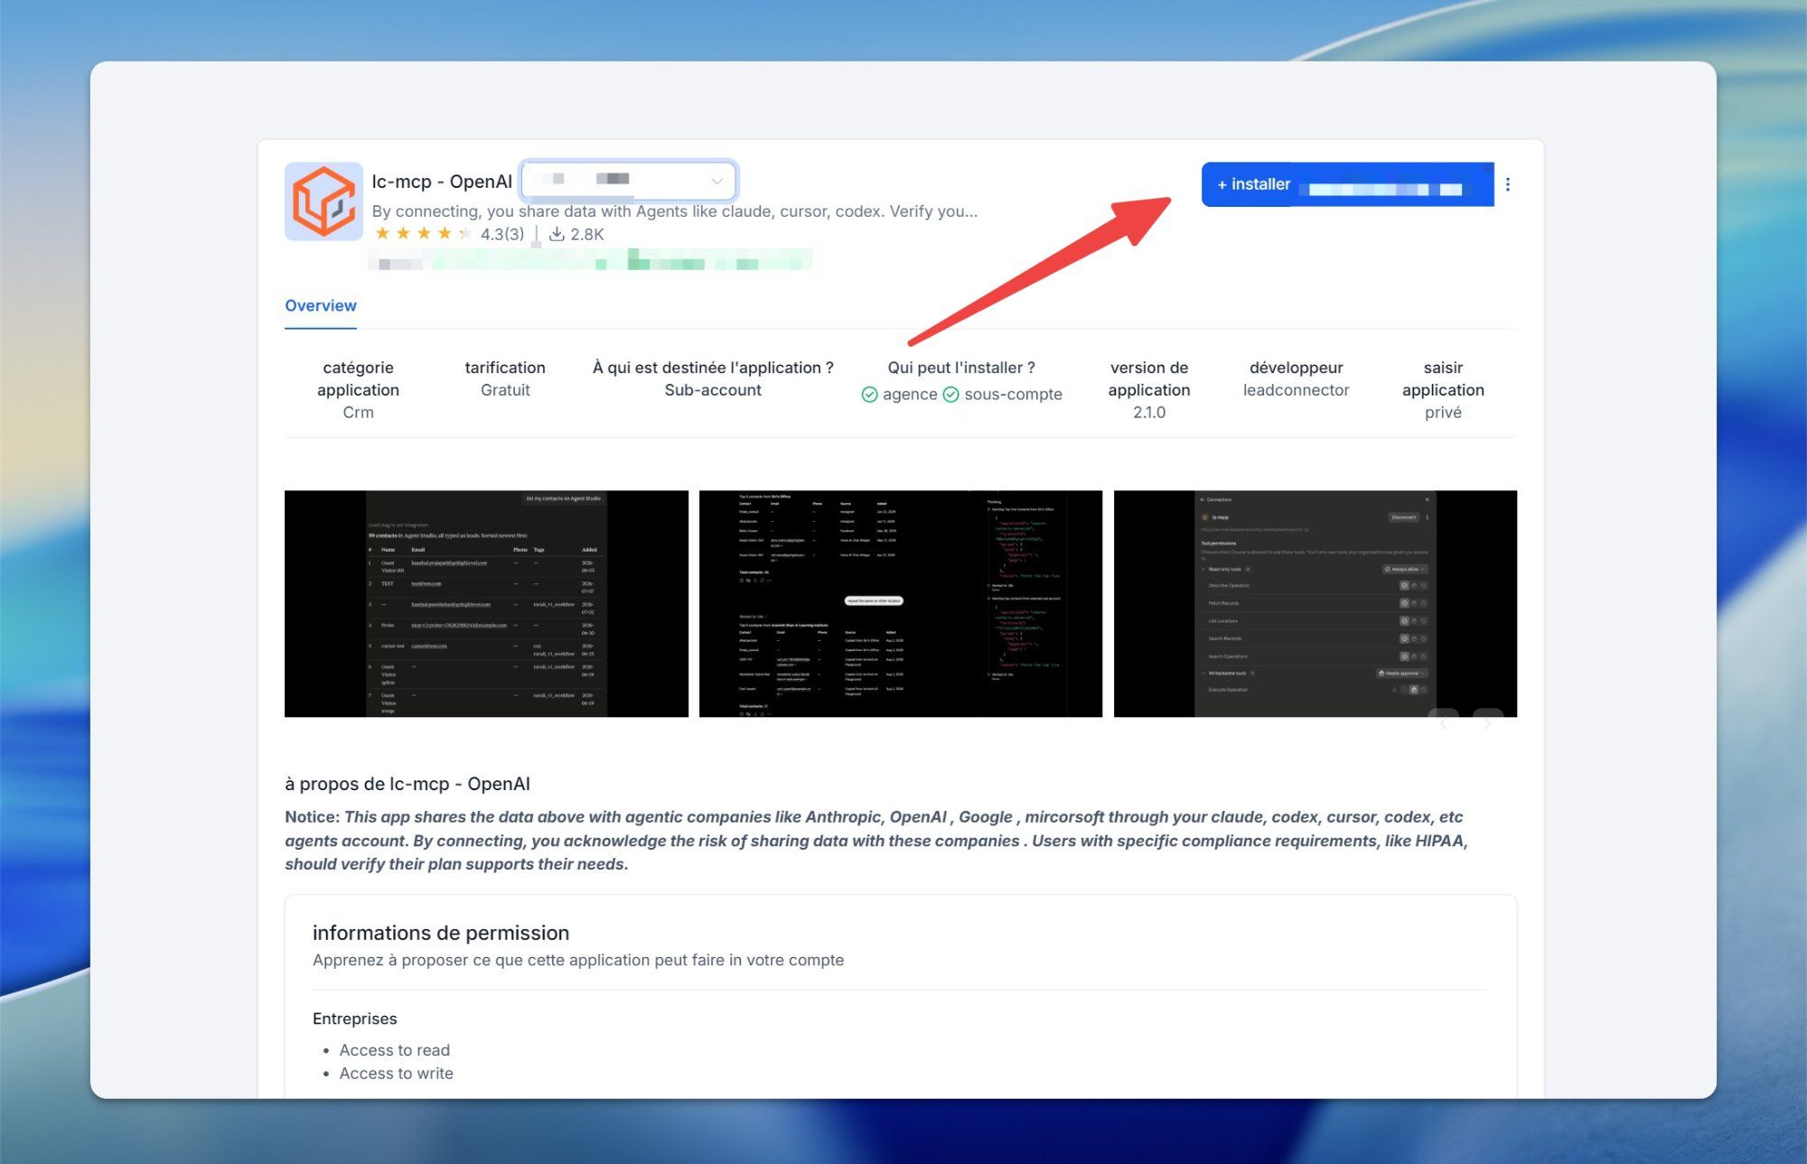Click the 'à propos de lc-mcp - OpenAI' heading
The width and height of the screenshot is (1807, 1164).
pos(407,784)
